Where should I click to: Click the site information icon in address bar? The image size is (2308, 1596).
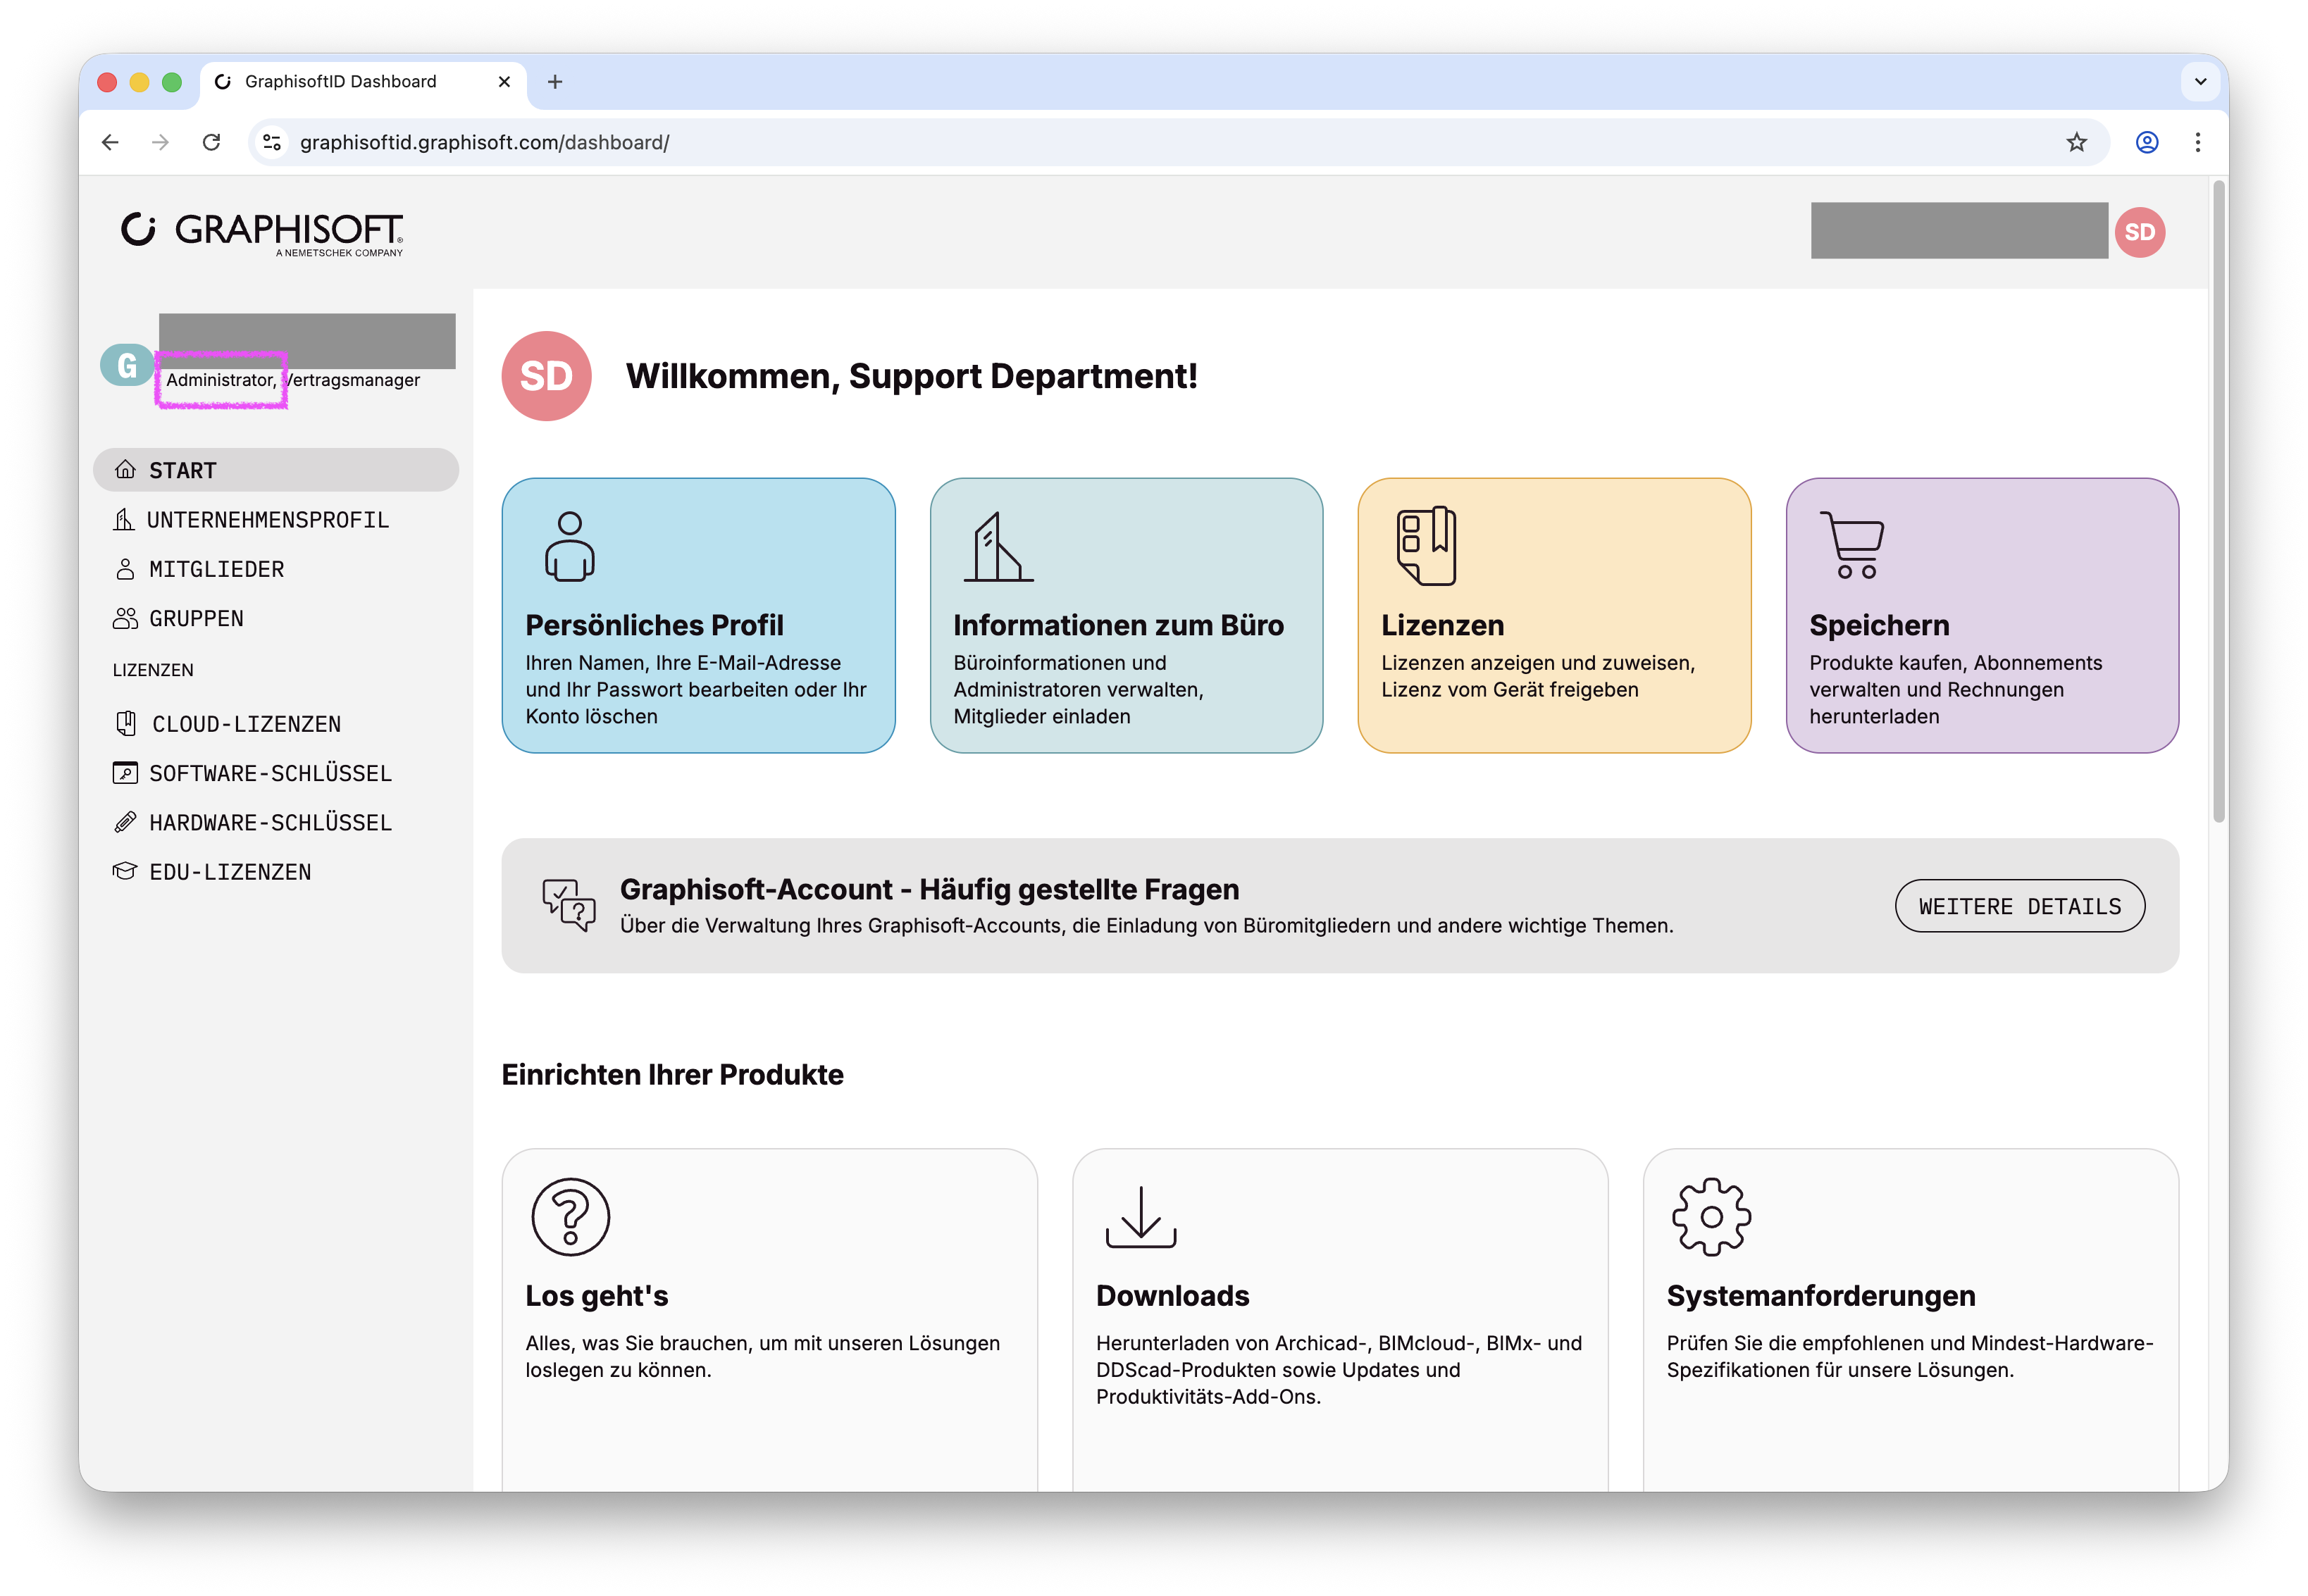[x=272, y=142]
